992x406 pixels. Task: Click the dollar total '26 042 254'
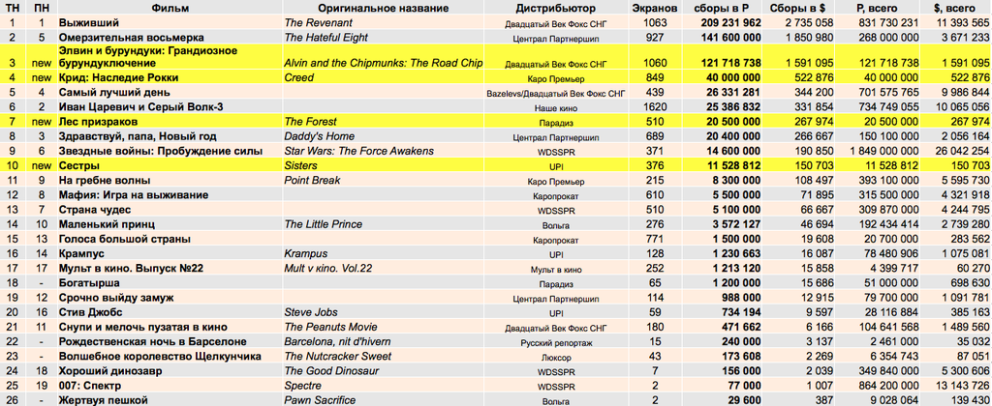pyautogui.click(x=963, y=151)
